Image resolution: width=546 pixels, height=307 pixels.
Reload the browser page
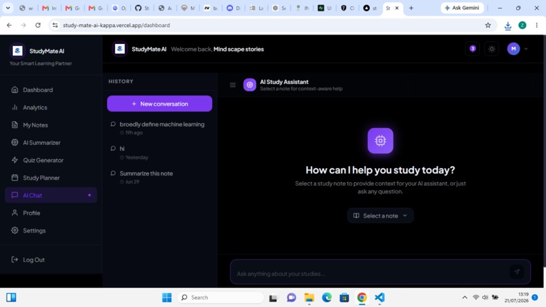[x=38, y=25]
